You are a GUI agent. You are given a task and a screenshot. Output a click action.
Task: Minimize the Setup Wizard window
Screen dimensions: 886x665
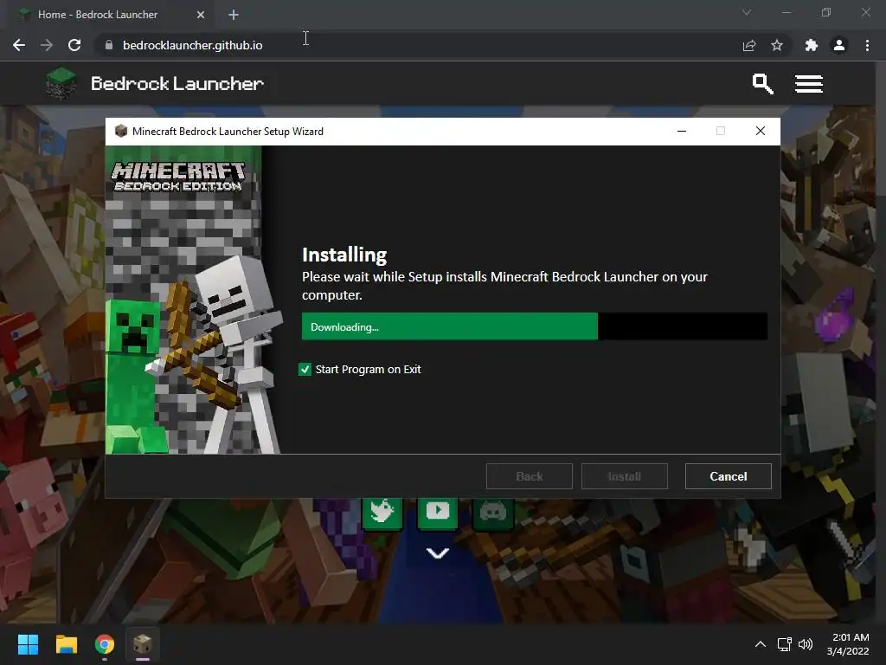(x=682, y=132)
